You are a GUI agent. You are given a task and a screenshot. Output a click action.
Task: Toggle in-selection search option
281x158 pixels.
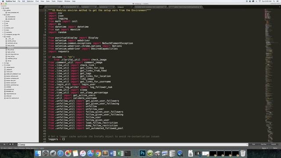coord(13,144)
